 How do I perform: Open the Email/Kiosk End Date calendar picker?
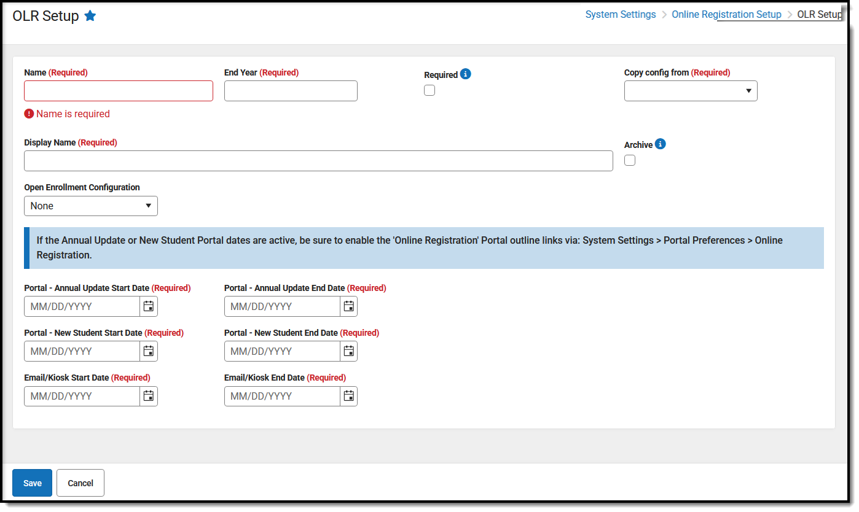coord(348,396)
